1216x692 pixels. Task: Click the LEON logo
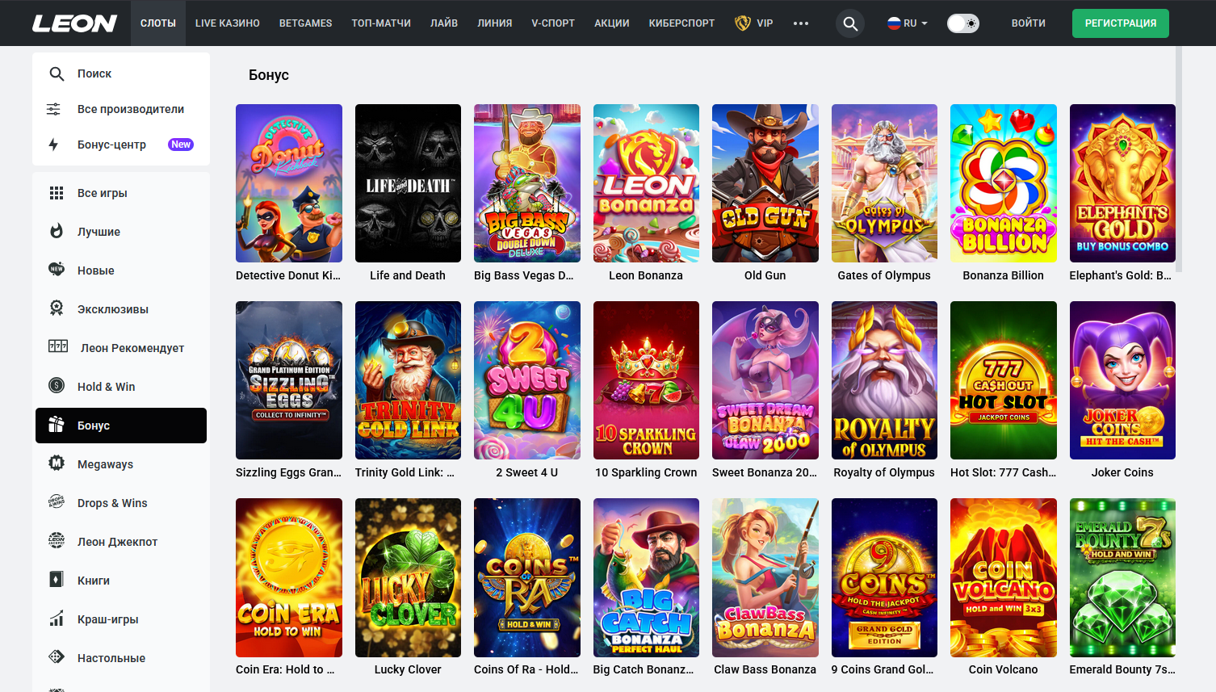(x=74, y=23)
